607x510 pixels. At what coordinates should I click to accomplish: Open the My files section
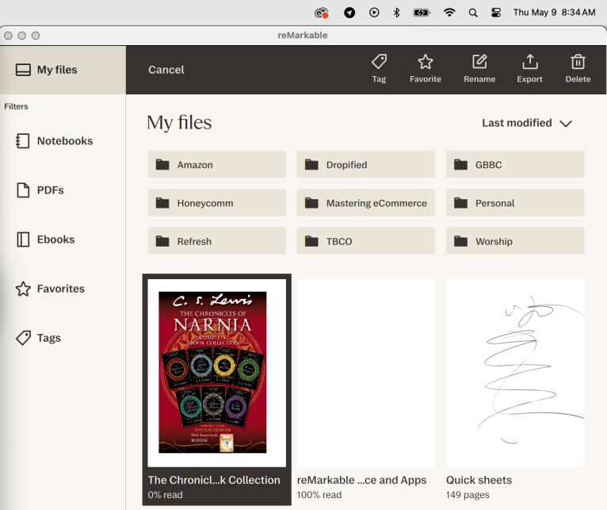point(63,70)
